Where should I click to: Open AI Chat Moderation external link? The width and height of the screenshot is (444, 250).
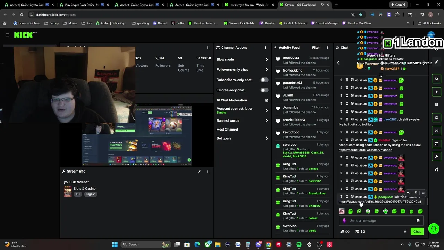(x=267, y=100)
